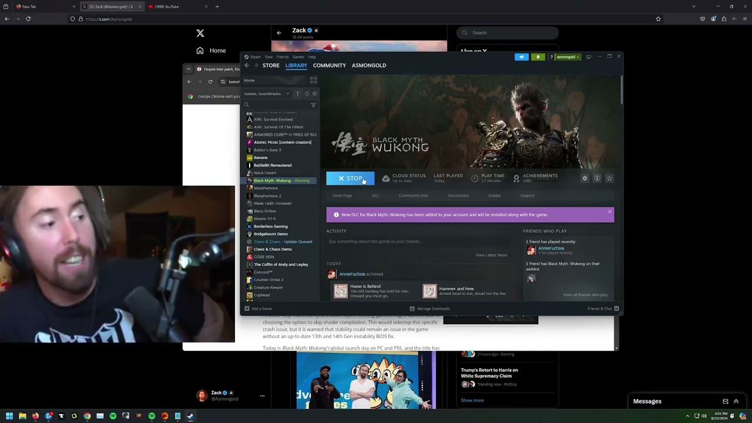Open Home is Behind achievement thumbnail
The image size is (752, 423).
(341, 291)
